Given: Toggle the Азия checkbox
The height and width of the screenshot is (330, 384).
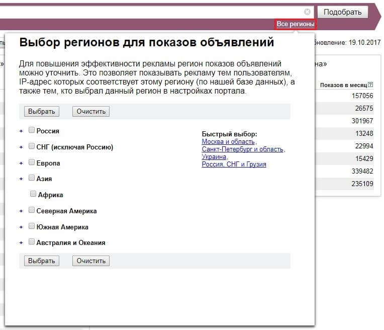Looking at the screenshot, I should 32,178.
